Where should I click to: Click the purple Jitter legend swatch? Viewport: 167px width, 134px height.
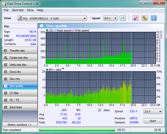tap(54, 70)
